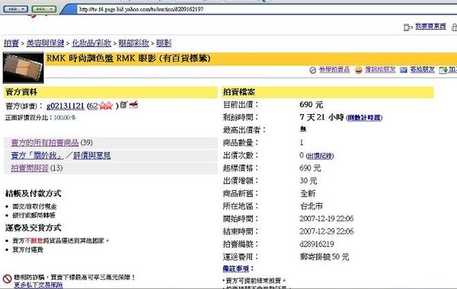457x289 pixels.
Task: Click the 100.00 % positive rating value
Action: (65, 118)
